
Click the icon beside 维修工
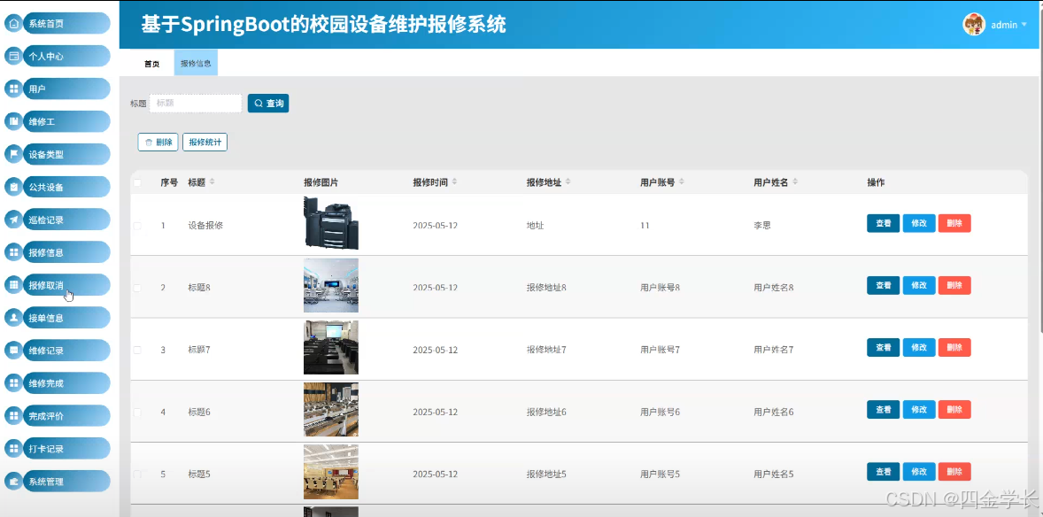(14, 121)
